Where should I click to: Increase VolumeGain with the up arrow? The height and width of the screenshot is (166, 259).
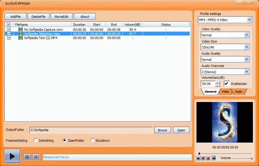pos(218,83)
